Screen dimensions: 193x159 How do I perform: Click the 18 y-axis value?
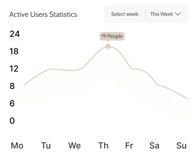coord(14,52)
